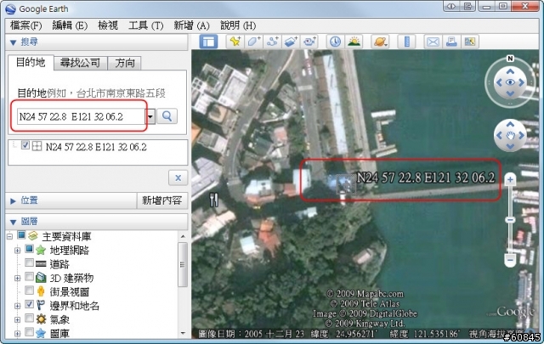Viewport: 544px width, 344px height.
Task: Open the 檢視 menu
Action: click(108, 25)
